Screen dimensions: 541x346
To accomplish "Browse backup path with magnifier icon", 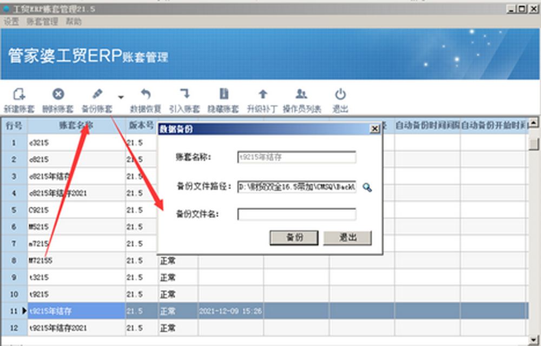I will click(367, 188).
